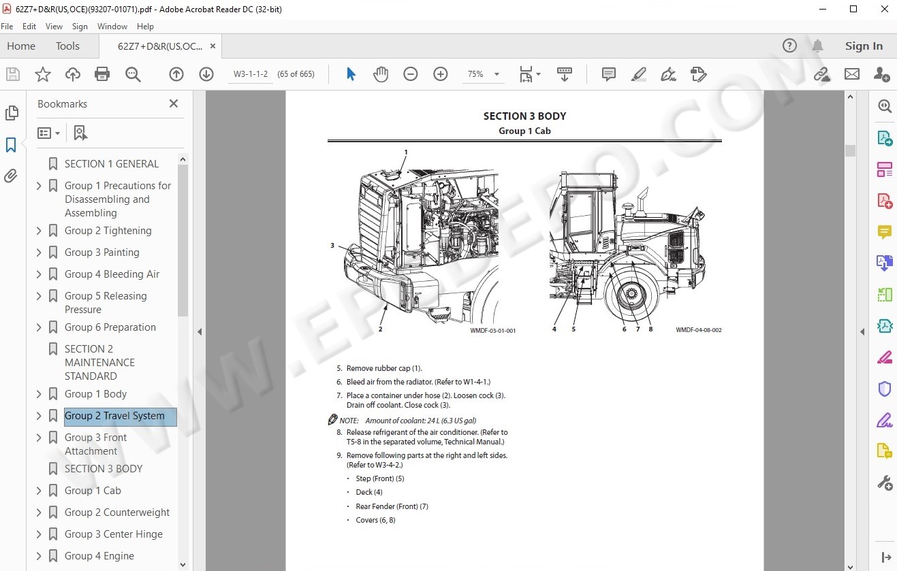
Task: Add a sticky note comment
Action: tap(609, 74)
